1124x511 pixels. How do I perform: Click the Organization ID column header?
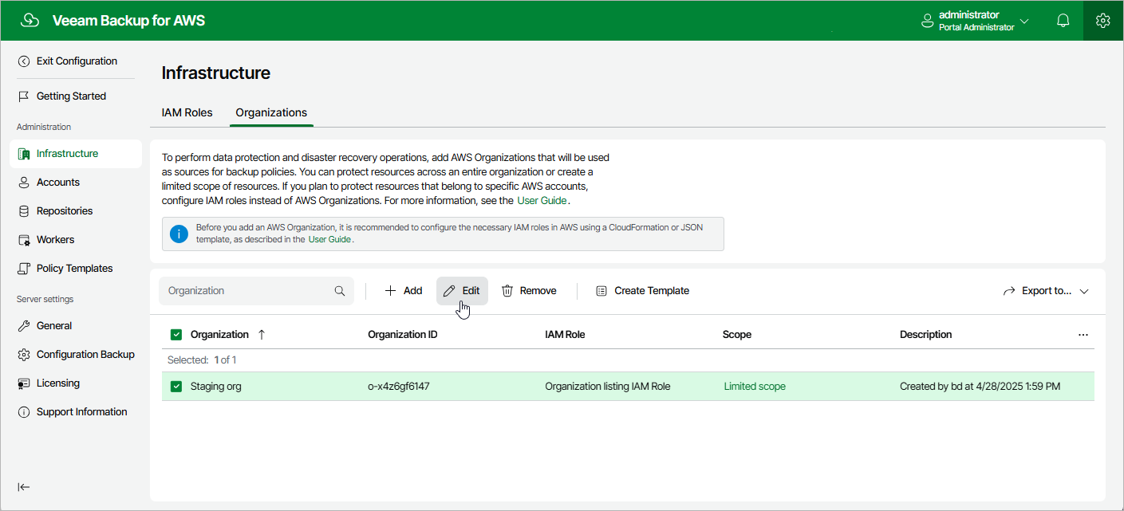(x=403, y=335)
